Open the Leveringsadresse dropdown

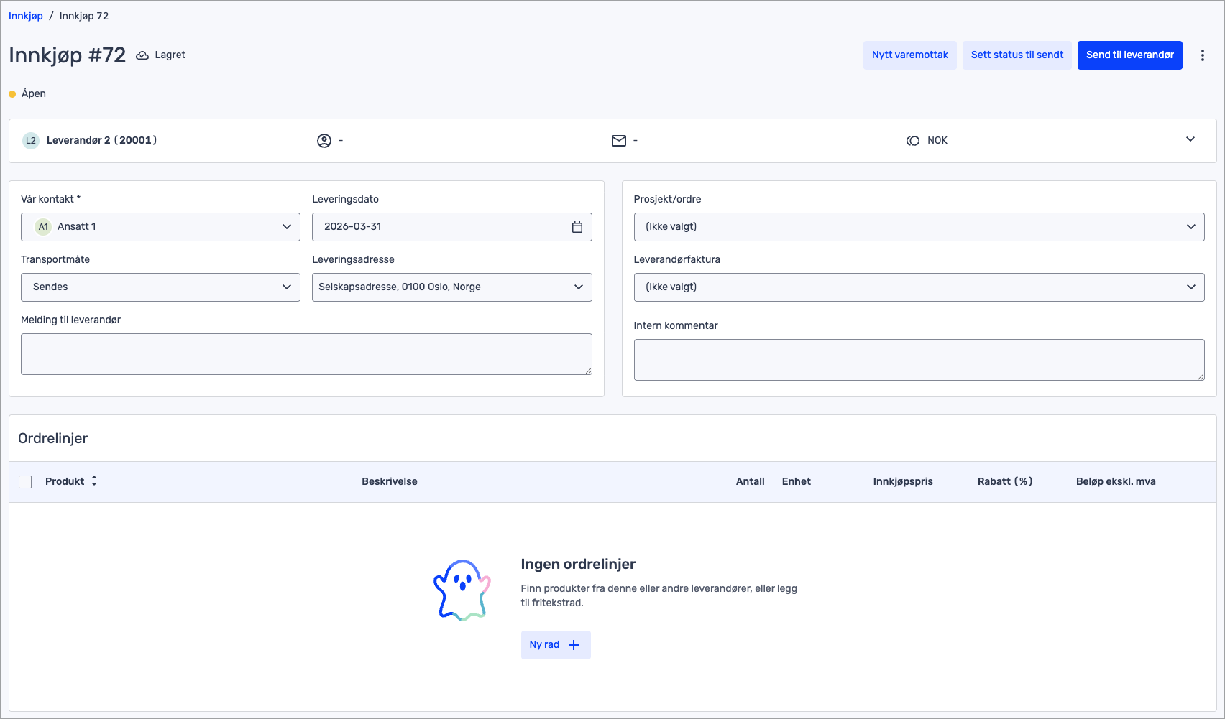tap(451, 287)
